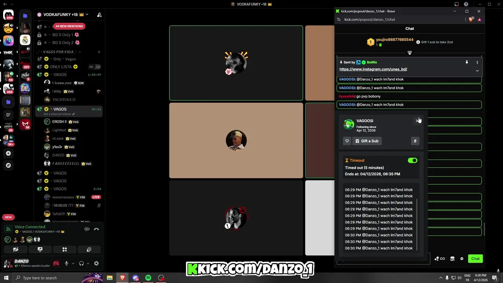Send message with green Chat button
The height and width of the screenshot is (283, 503).
point(475,259)
